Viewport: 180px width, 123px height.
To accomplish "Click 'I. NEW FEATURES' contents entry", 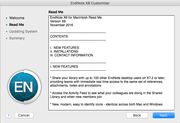I will [65, 48].
